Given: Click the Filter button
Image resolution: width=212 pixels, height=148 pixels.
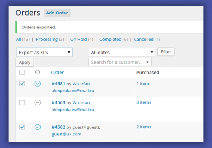Looking at the screenshot, I should [x=166, y=52].
